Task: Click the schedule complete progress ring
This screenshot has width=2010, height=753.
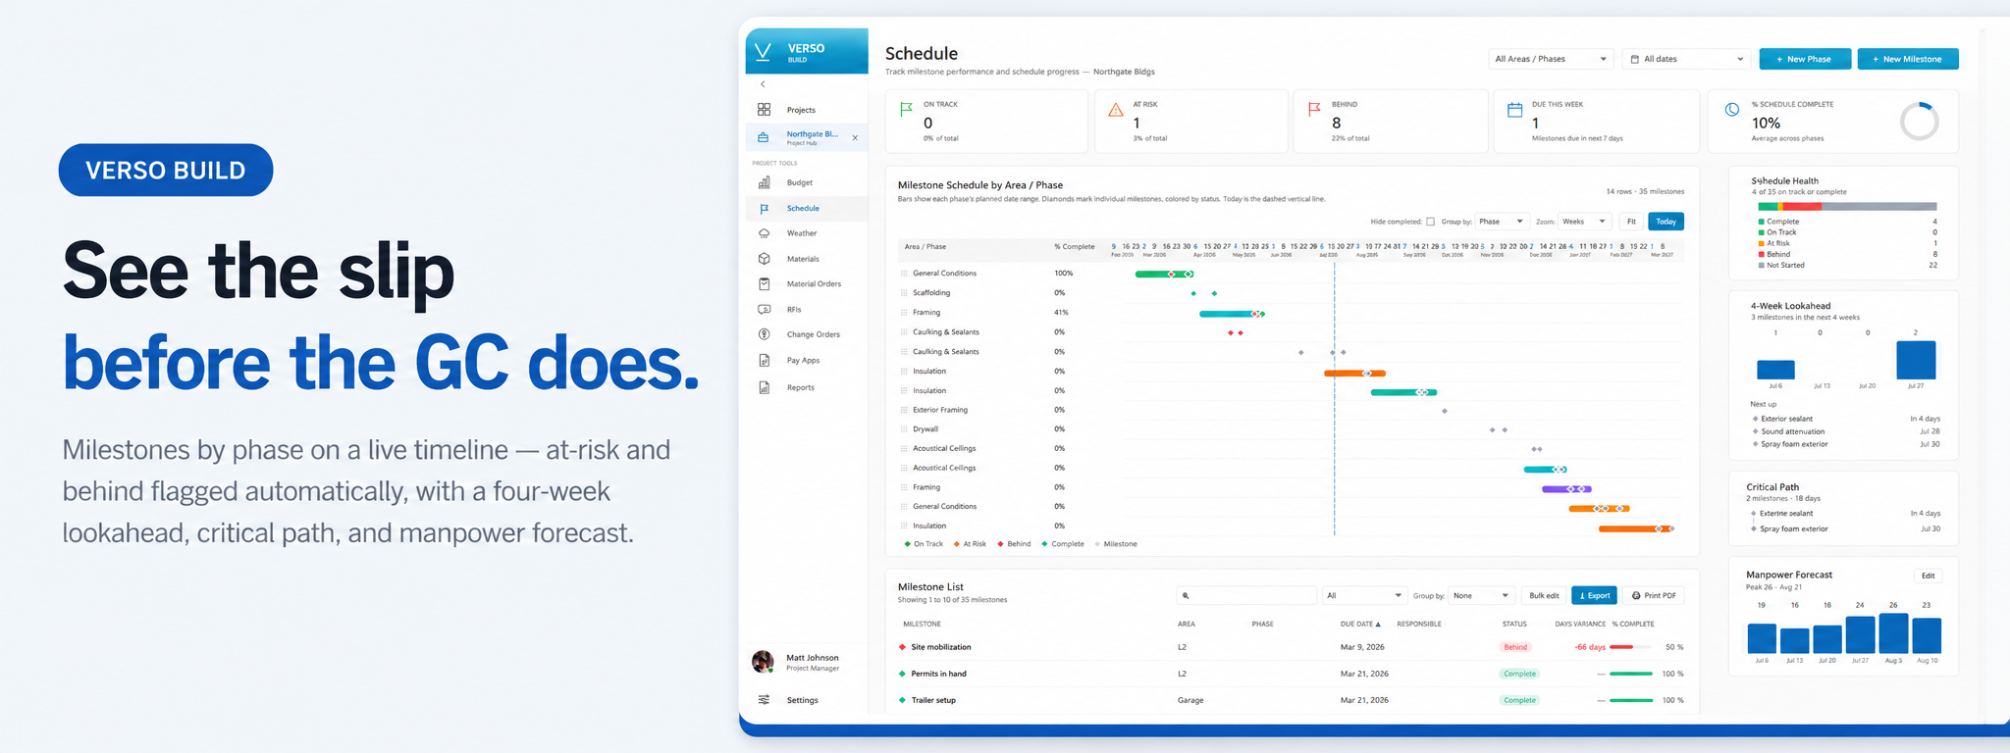Action: 1919,122
